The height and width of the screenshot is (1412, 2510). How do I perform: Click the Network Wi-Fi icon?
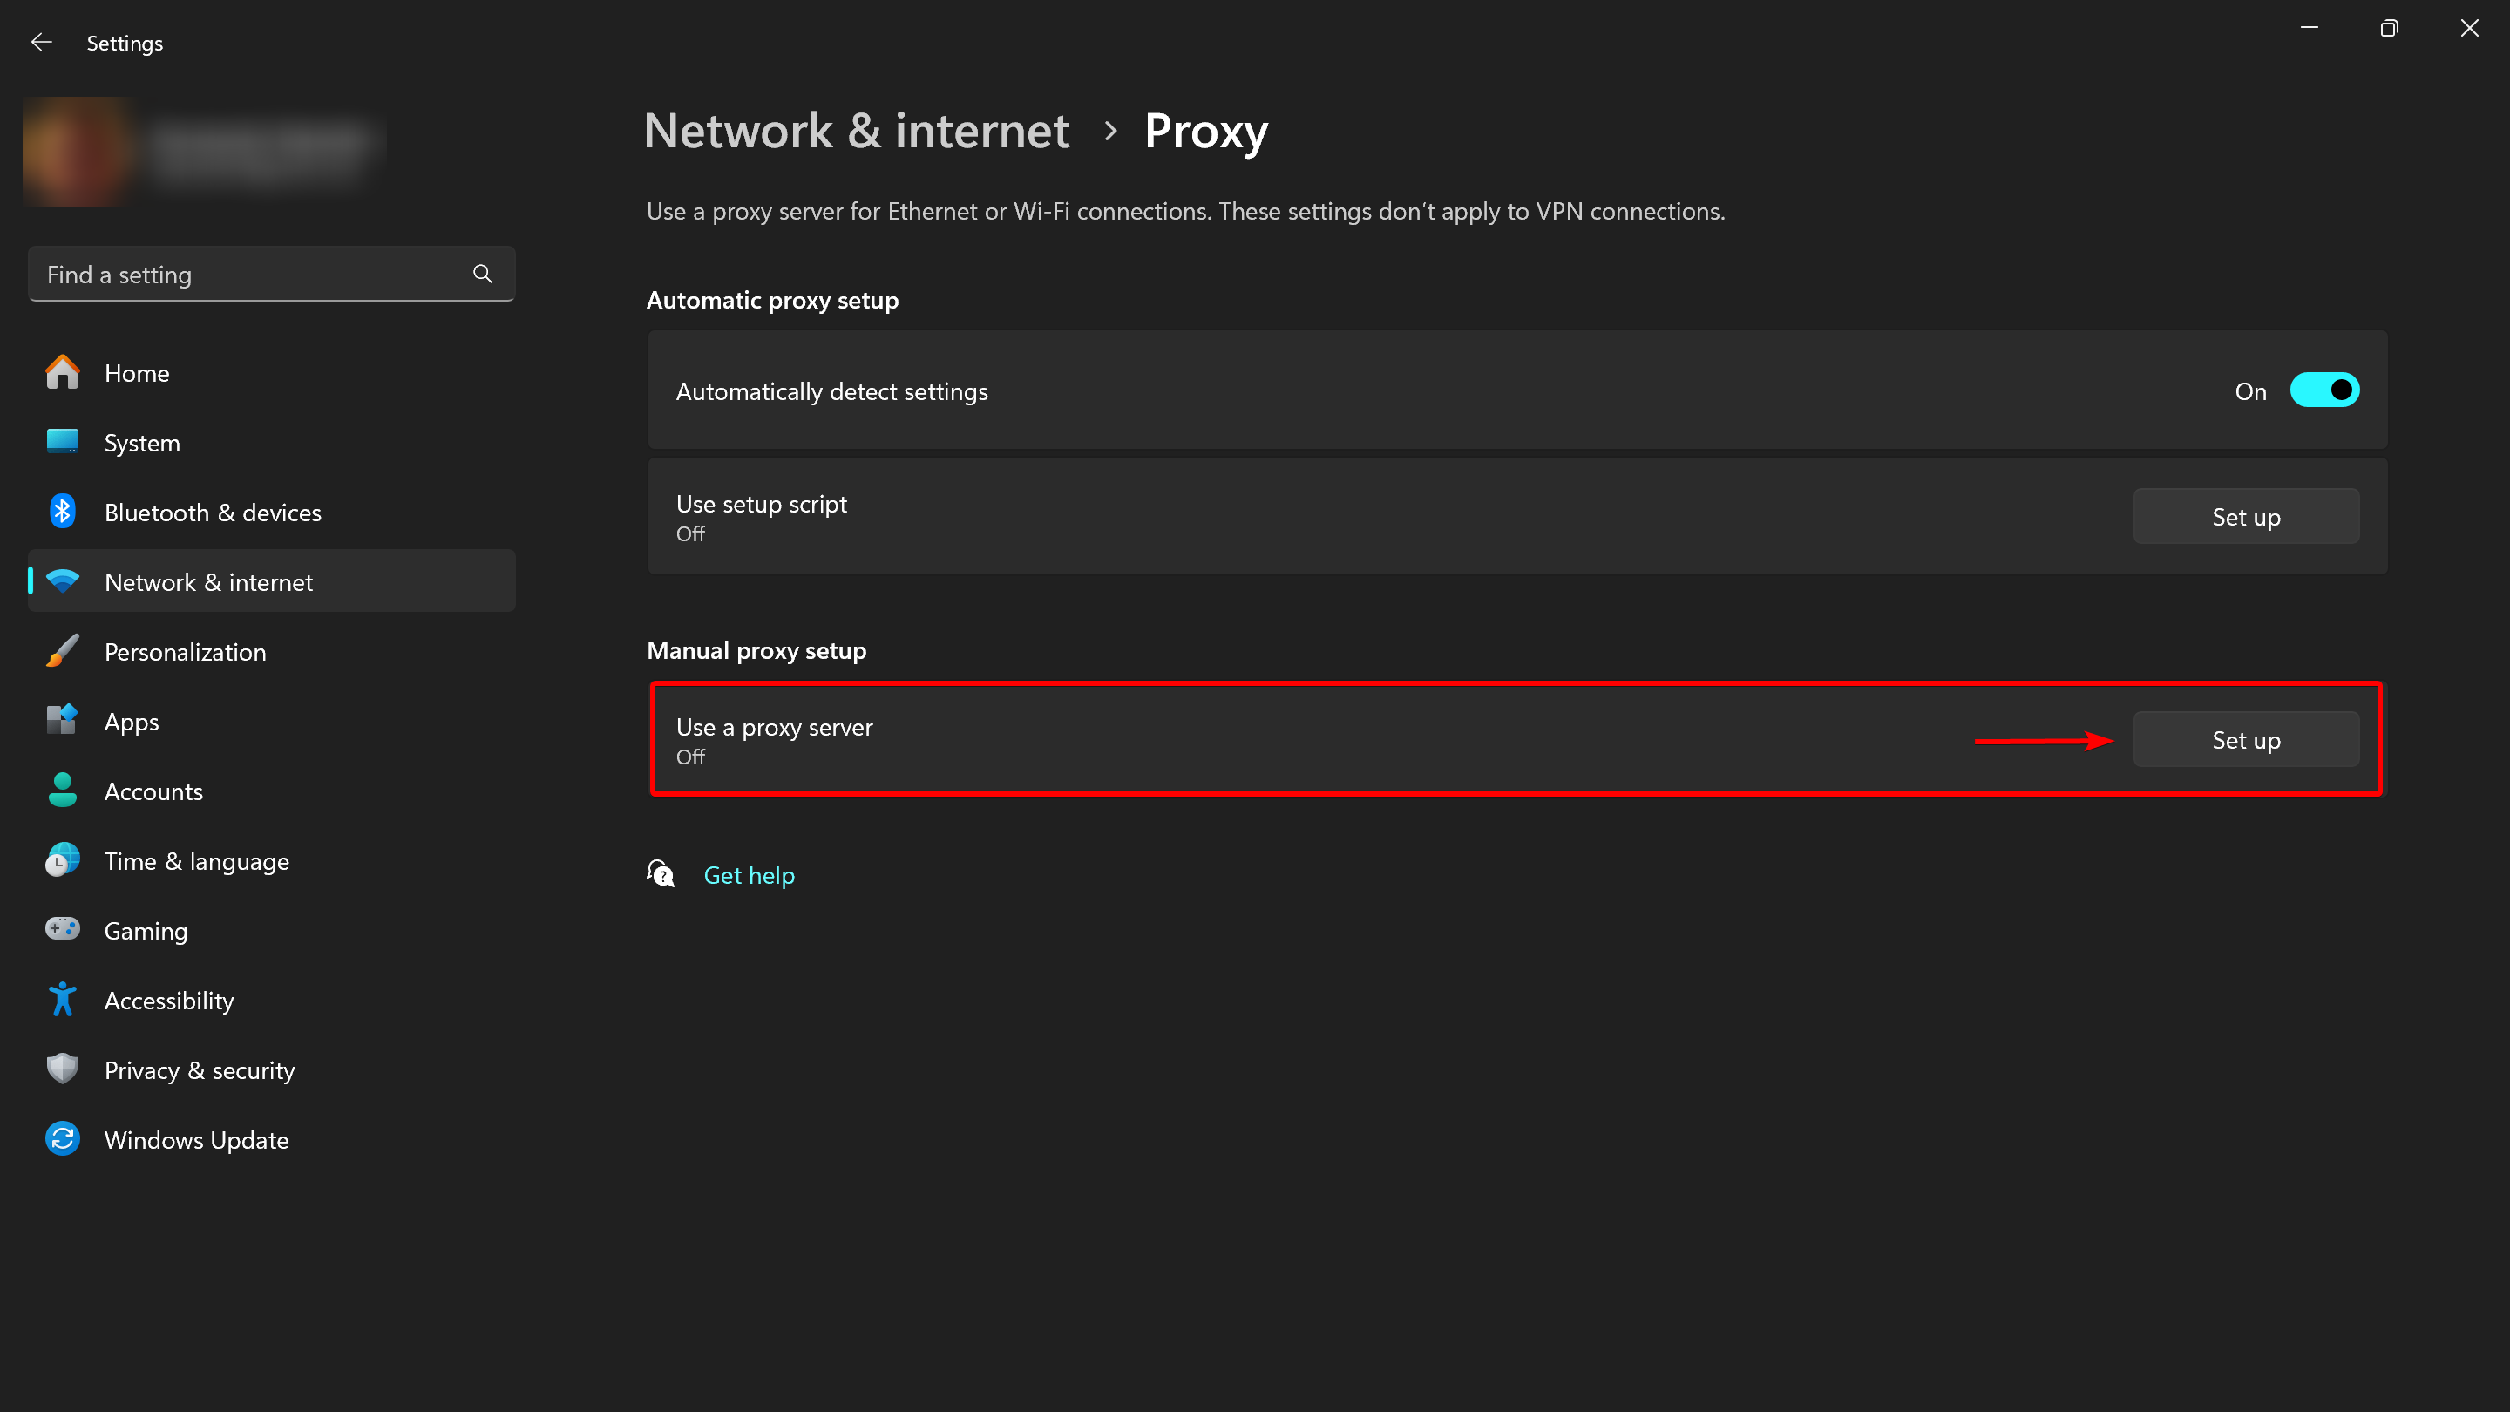[63, 581]
